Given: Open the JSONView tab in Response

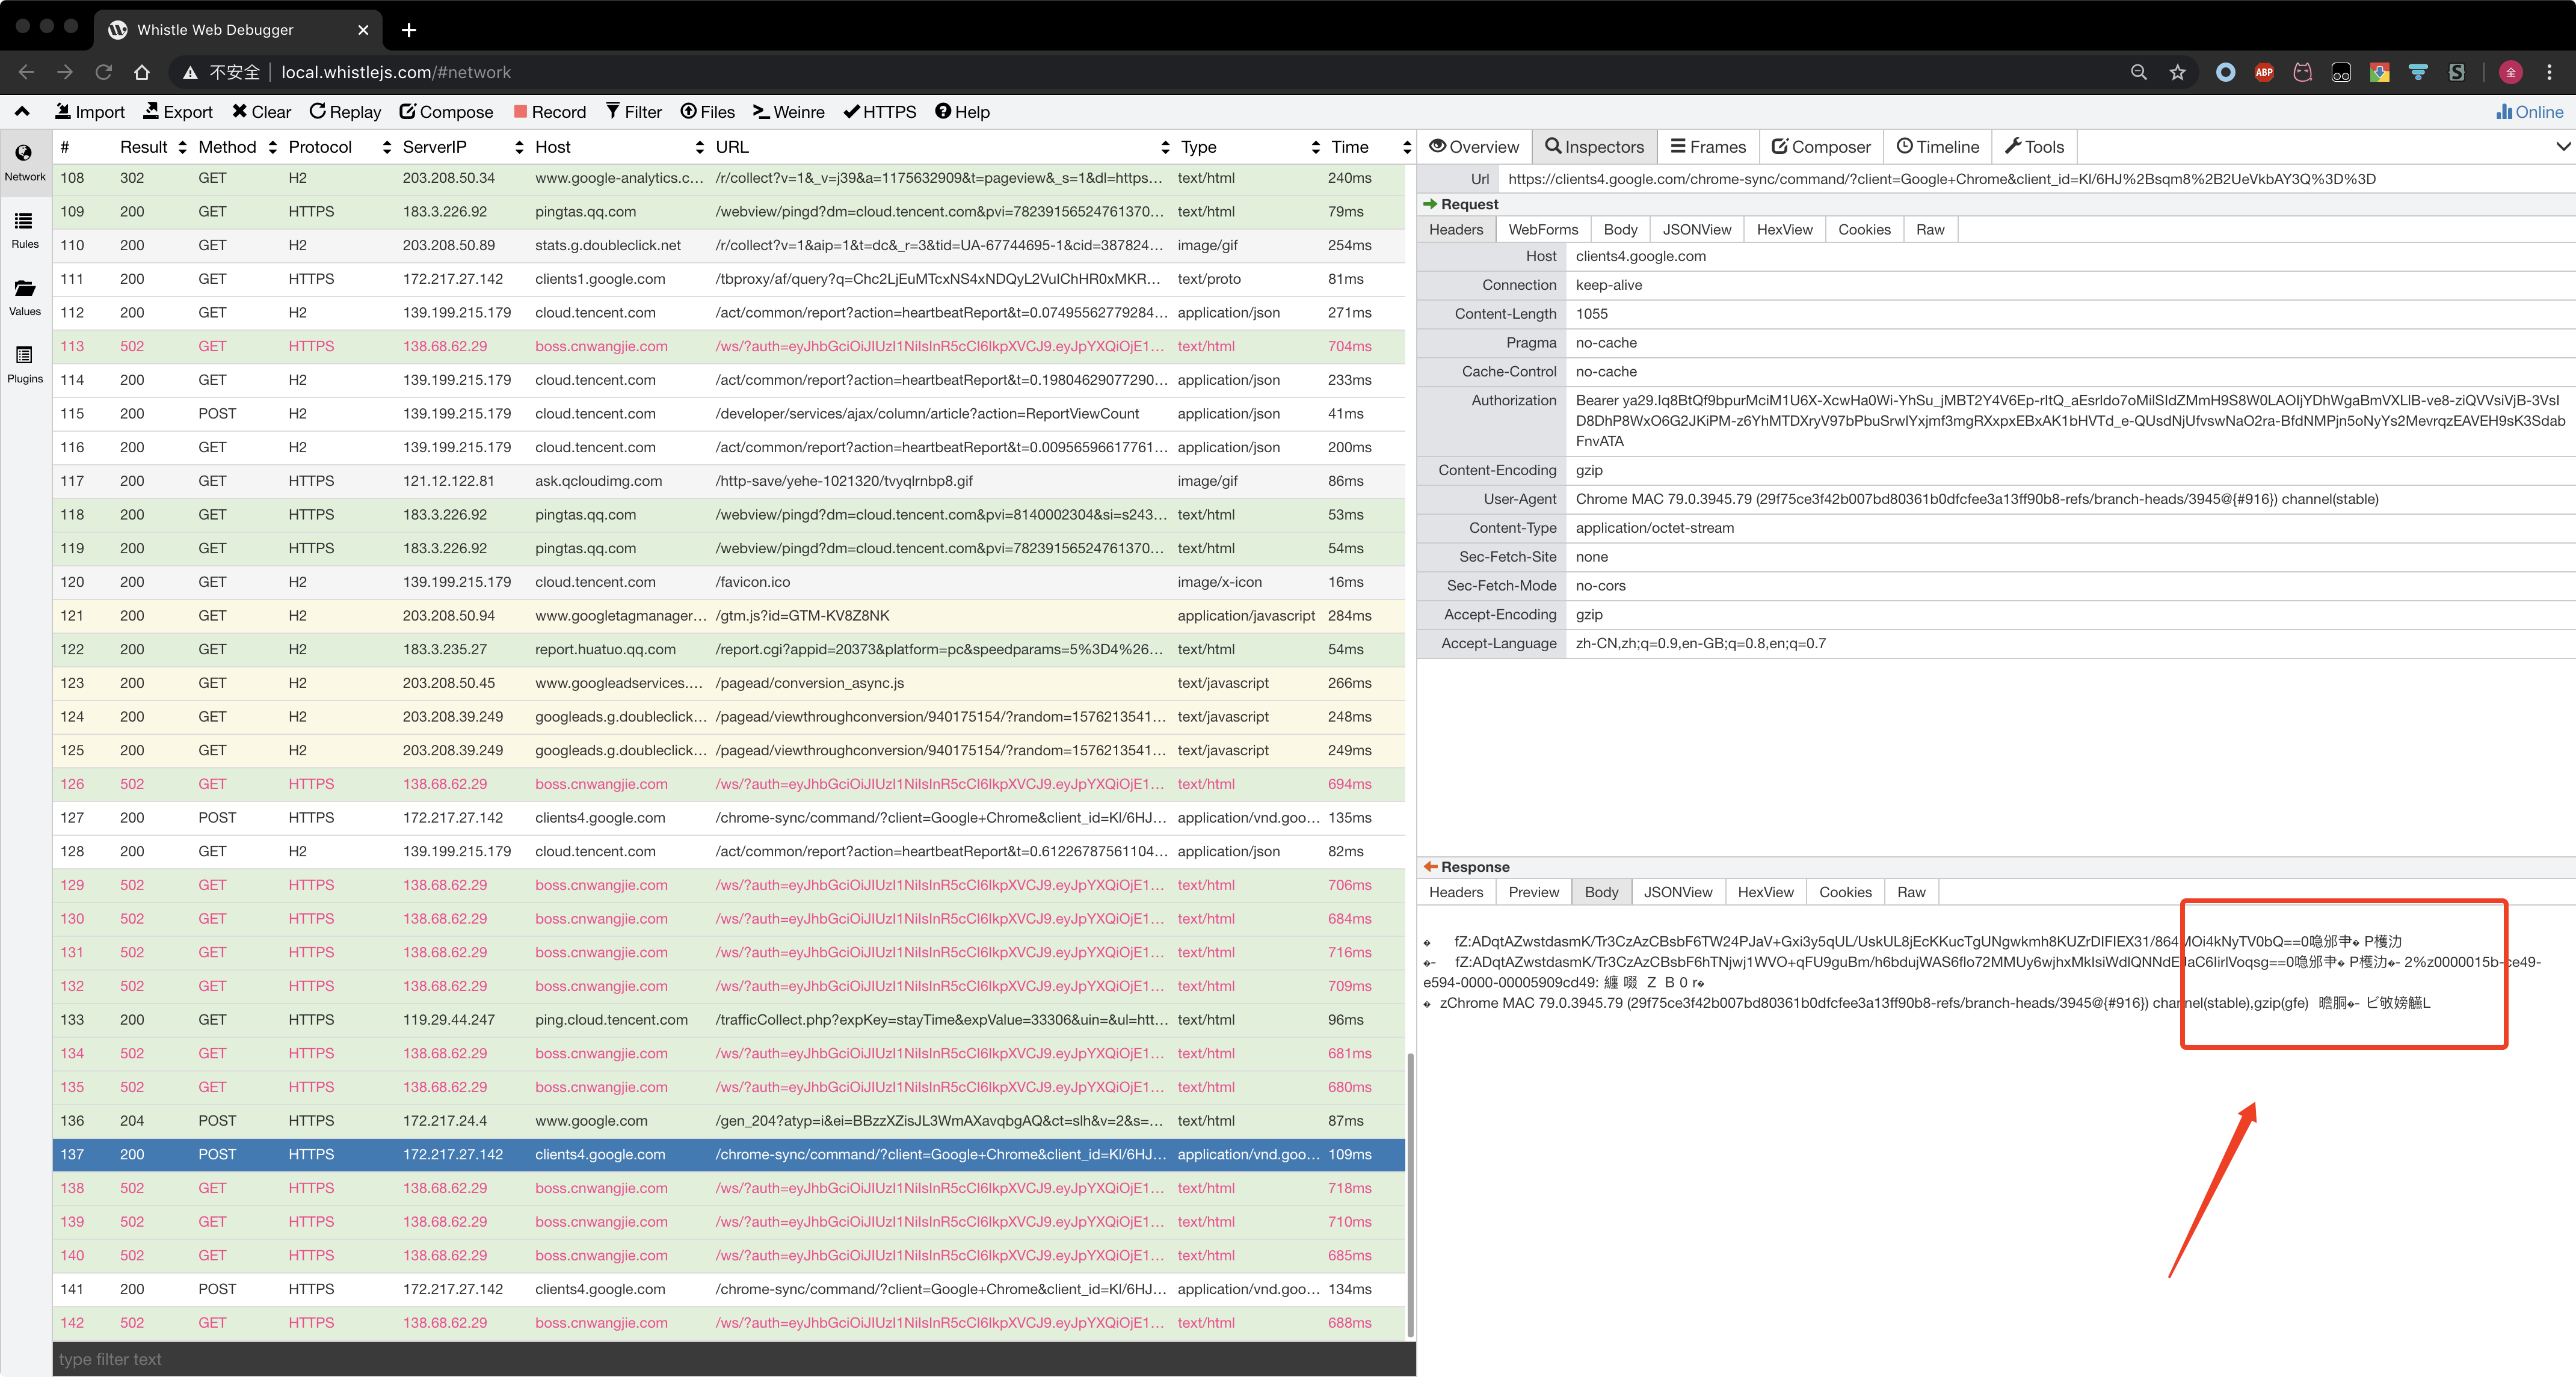Looking at the screenshot, I should 1678,891.
